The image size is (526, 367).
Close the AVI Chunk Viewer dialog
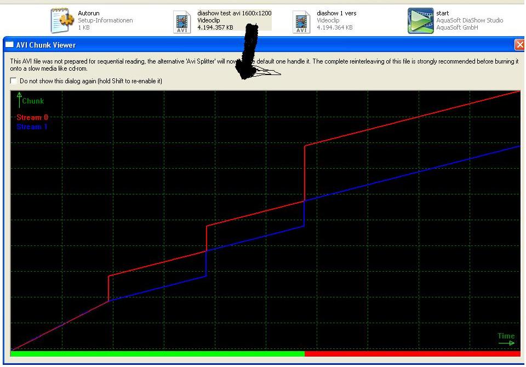pyautogui.click(x=519, y=45)
